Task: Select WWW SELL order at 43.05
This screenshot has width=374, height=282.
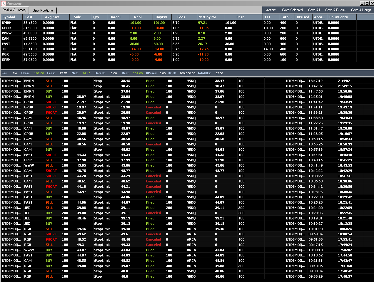Action: [x=187, y=165]
